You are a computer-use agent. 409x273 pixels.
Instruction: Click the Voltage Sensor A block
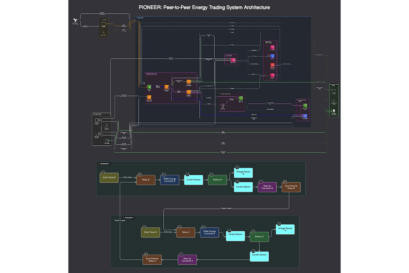[285, 229]
